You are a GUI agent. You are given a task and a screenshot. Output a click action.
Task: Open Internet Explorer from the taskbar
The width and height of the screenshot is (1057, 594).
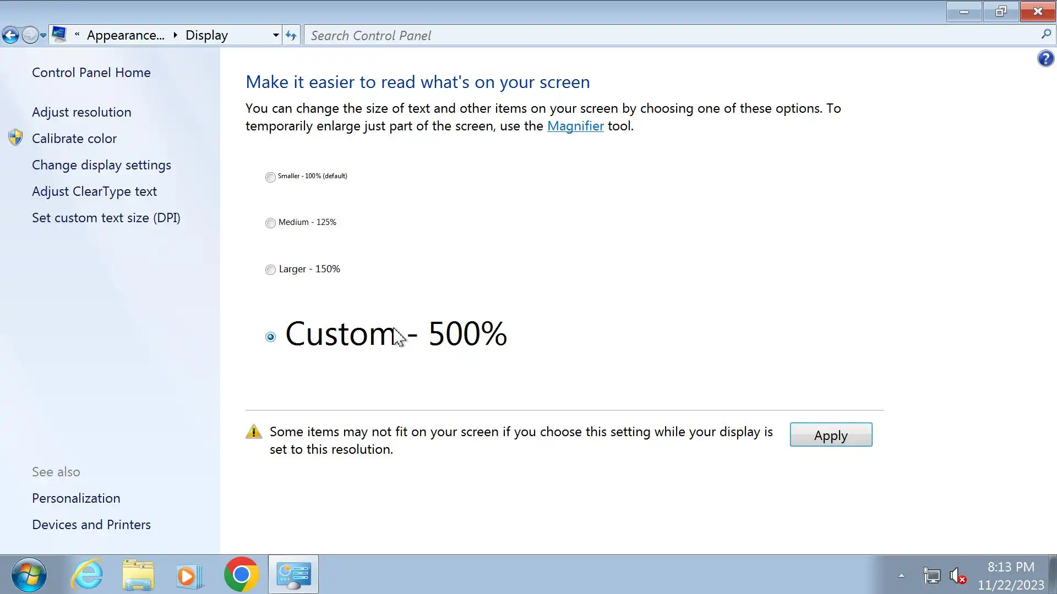pos(87,575)
